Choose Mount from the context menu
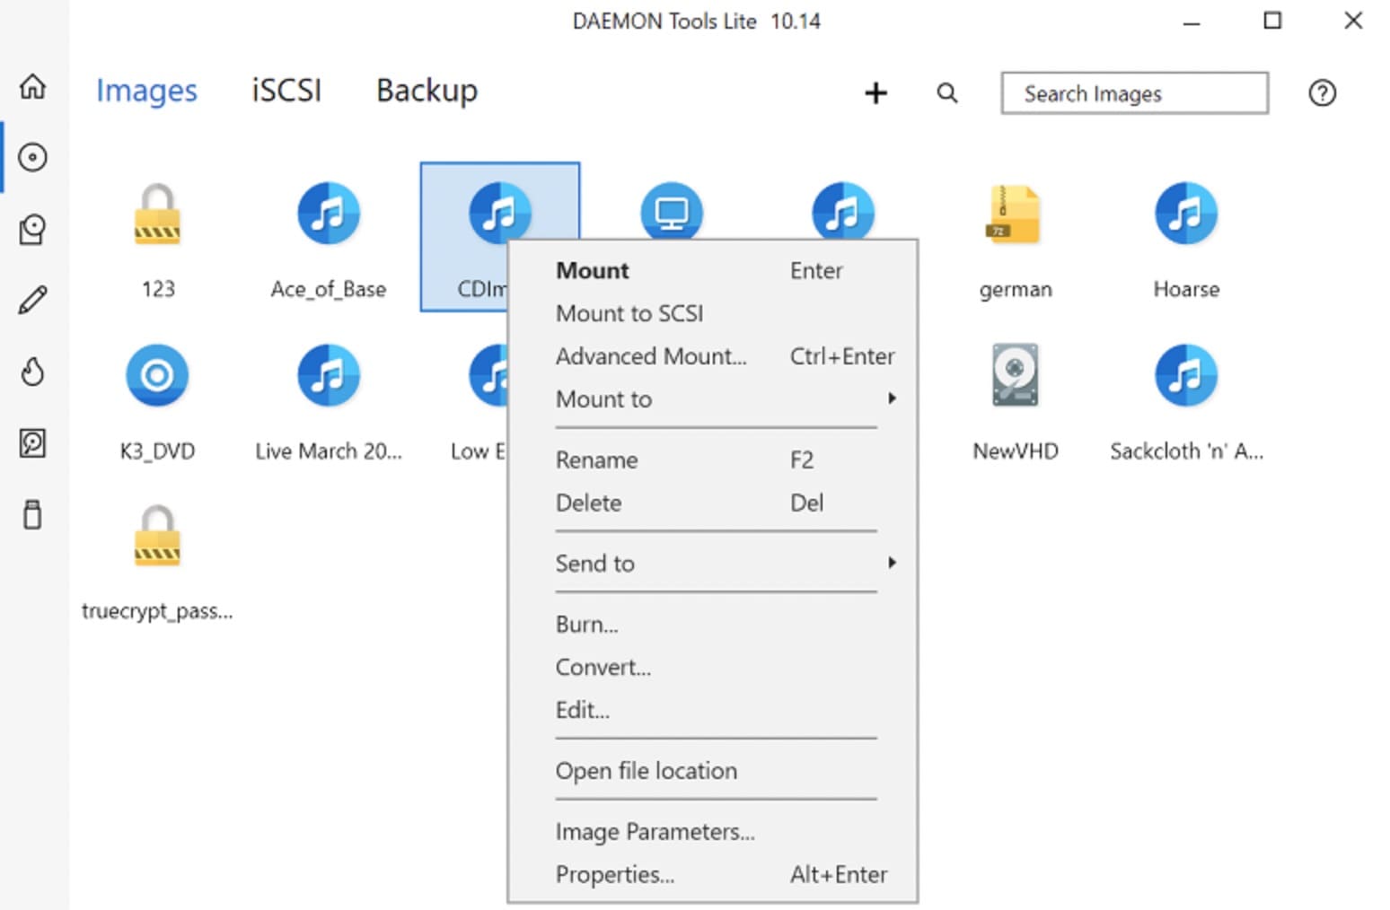Image resolution: width=1390 pixels, height=910 pixels. (x=712, y=270)
